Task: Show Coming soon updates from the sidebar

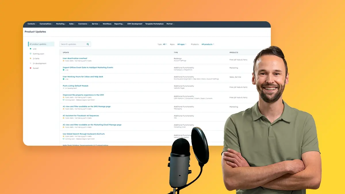Action: click(x=38, y=54)
